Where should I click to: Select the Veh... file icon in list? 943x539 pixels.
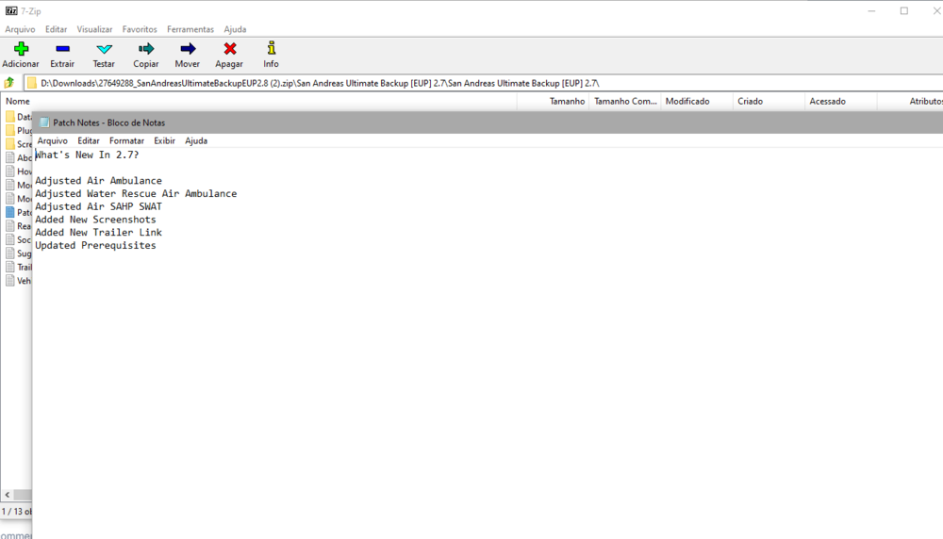tap(10, 281)
